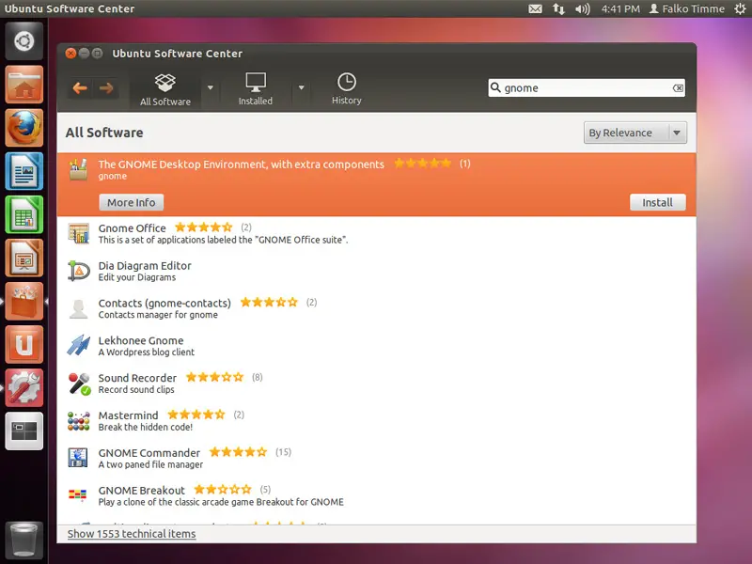This screenshot has width=752, height=564.
Task: Open System Settings from the launcher
Action: tap(24, 387)
